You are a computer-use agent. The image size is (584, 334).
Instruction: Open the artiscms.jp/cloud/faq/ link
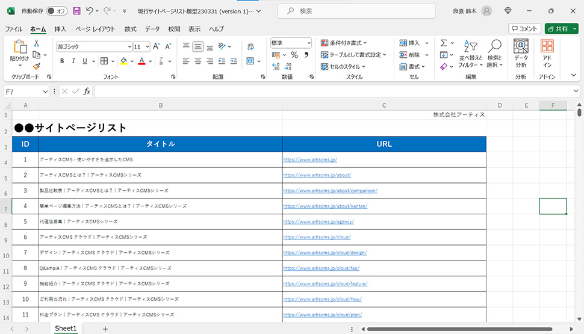click(321, 268)
